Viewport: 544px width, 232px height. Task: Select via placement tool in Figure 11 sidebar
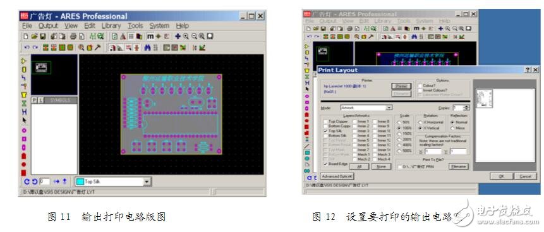pos(23,86)
